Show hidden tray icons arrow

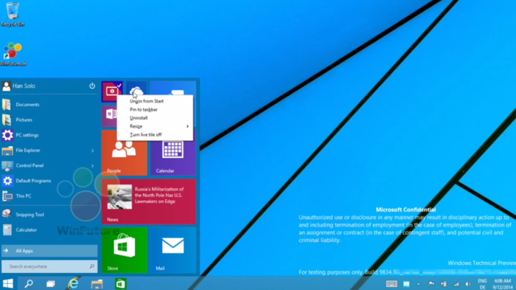418,284
